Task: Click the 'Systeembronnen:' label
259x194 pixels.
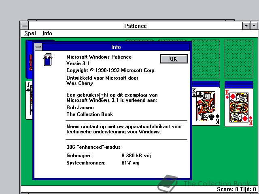Action: [86, 163]
